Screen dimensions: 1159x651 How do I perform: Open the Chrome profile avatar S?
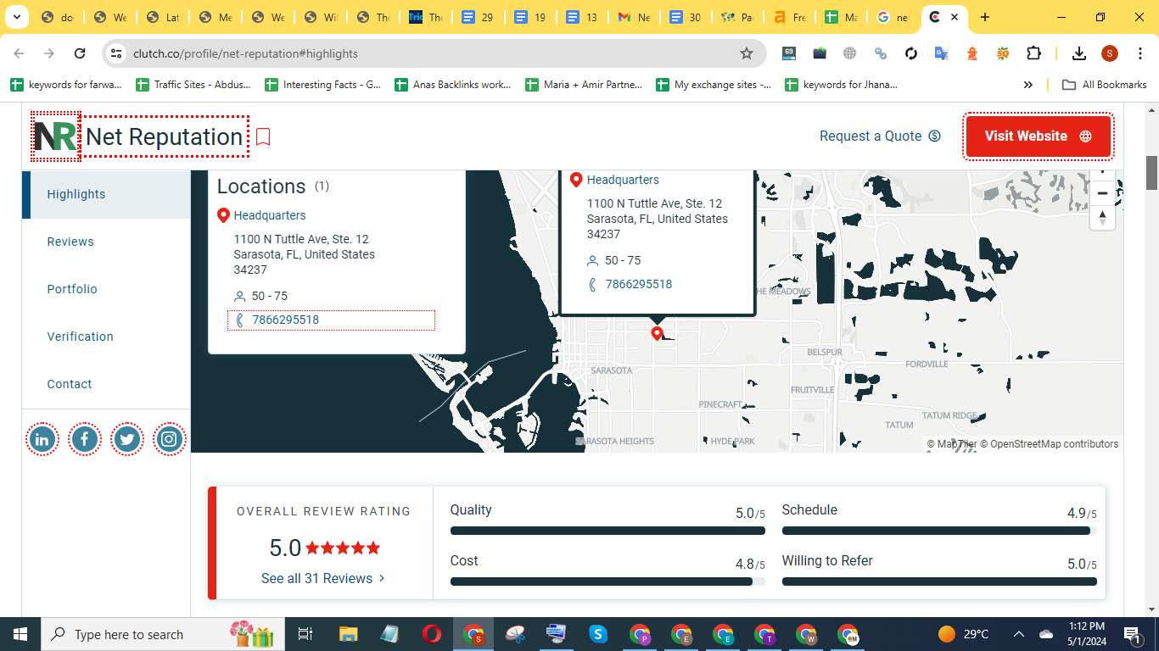tap(1110, 53)
